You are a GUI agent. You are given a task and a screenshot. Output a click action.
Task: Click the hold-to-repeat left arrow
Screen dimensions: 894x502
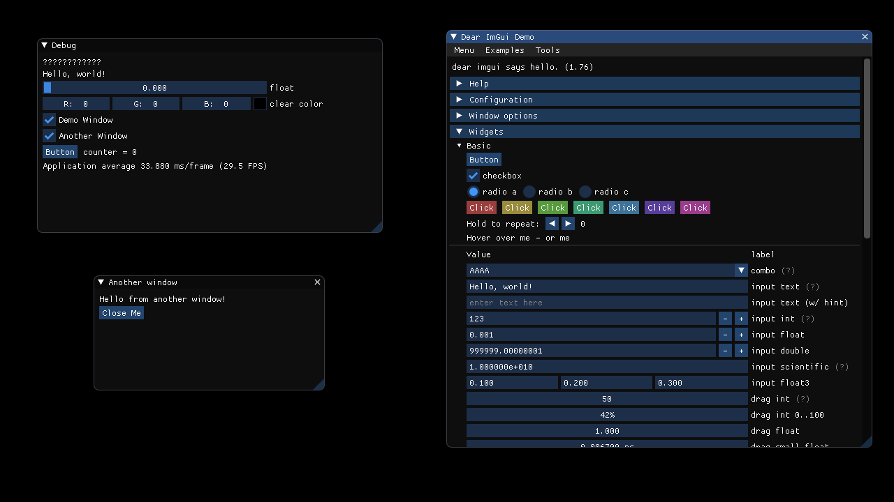[x=552, y=224]
